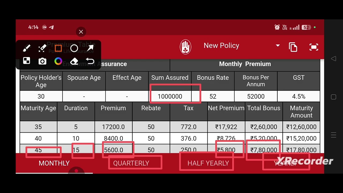Open the color wheel picker
This screenshot has width=343, height=193.
pyautogui.click(x=58, y=61)
